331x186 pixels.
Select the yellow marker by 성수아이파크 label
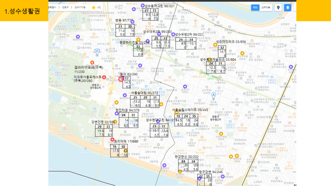click(x=215, y=45)
